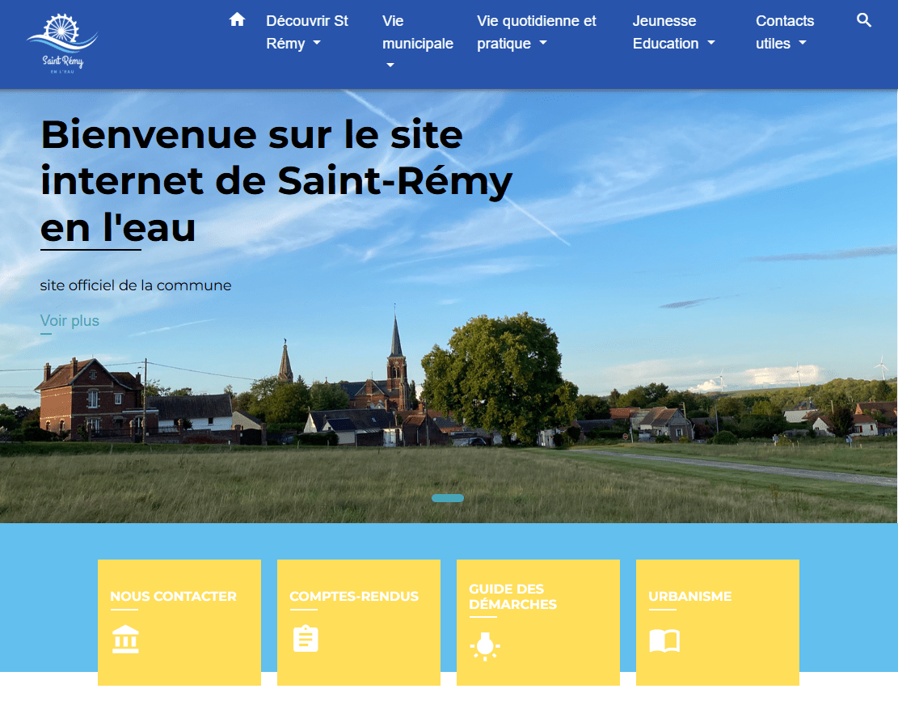Expand the Découvrir St Rémy dropdown
Viewport: 898px width, 714px height.
pyautogui.click(x=307, y=32)
